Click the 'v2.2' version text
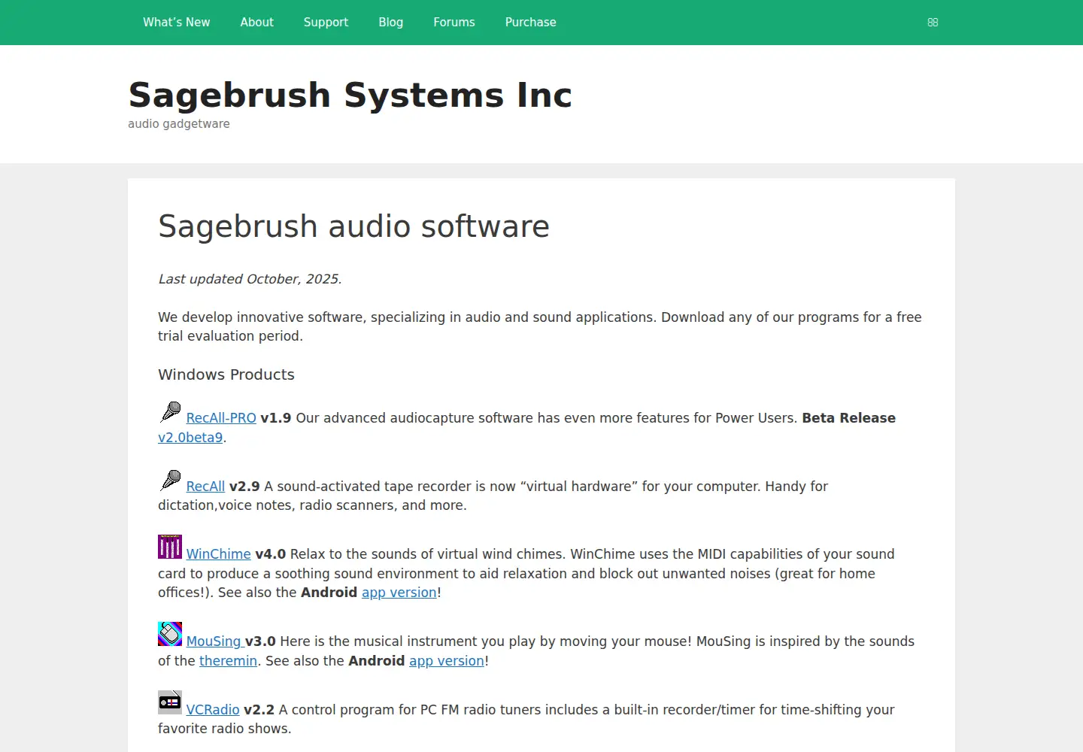 (x=259, y=710)
